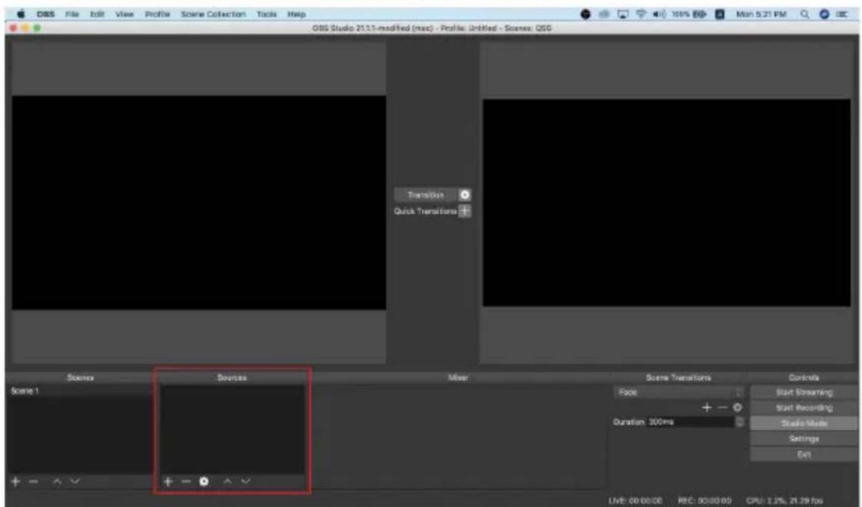Image resolution: width=862 pixels, height=507 pixels.
Task: Add a quick transition with the plus button
Action: coord(465,211)
